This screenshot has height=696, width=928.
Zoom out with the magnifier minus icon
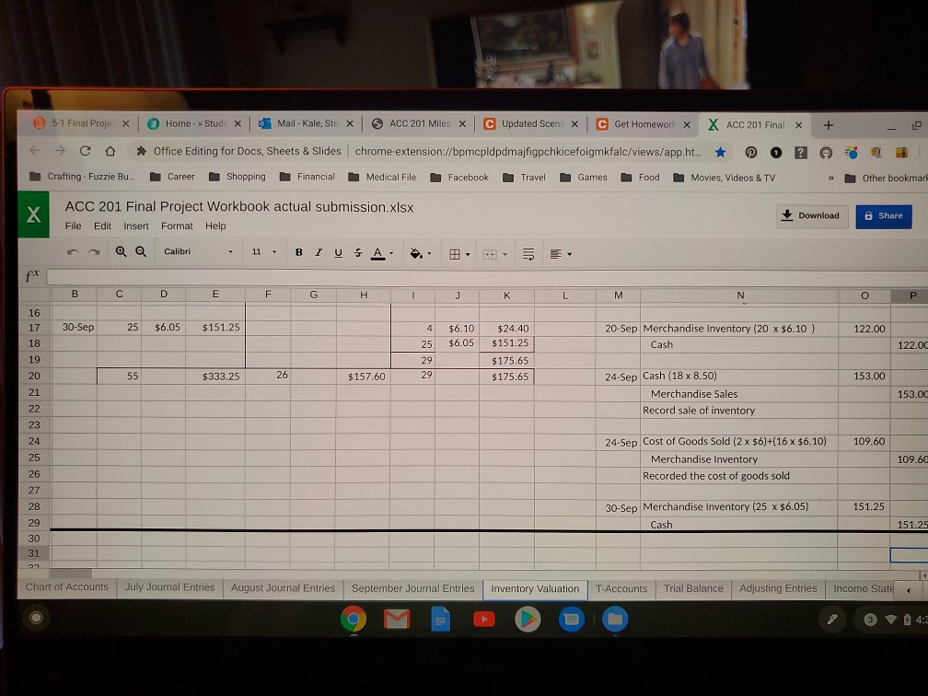(x=141, y=251)
